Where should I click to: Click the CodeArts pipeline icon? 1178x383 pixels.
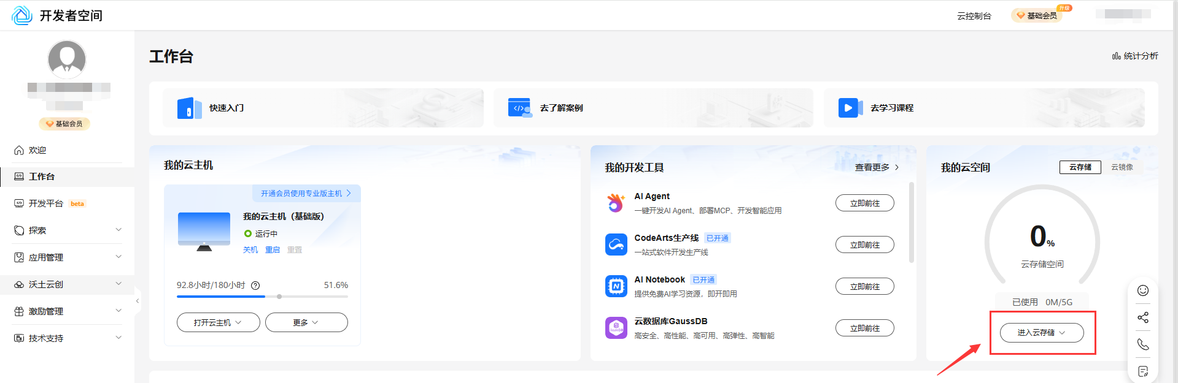click(616, 245)
